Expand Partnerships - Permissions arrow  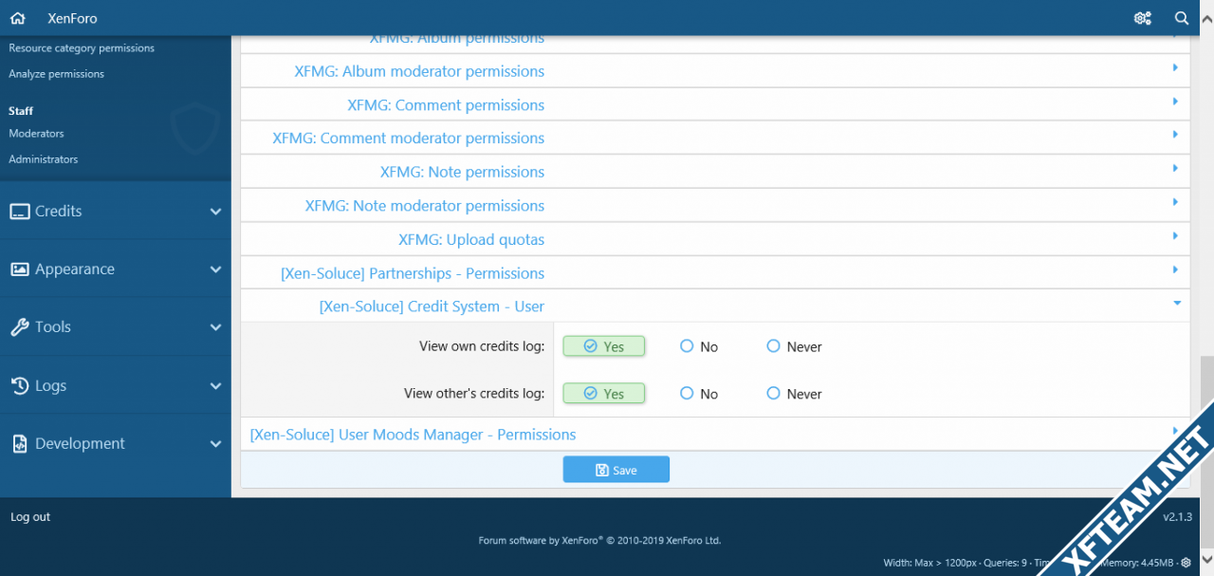[1175, 269]
